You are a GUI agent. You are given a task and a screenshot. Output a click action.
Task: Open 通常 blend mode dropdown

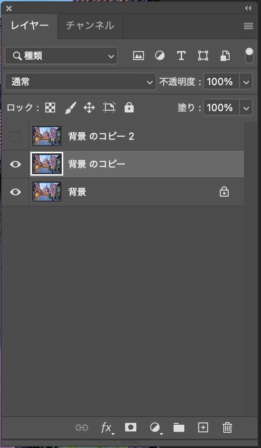tap(81, 82)
